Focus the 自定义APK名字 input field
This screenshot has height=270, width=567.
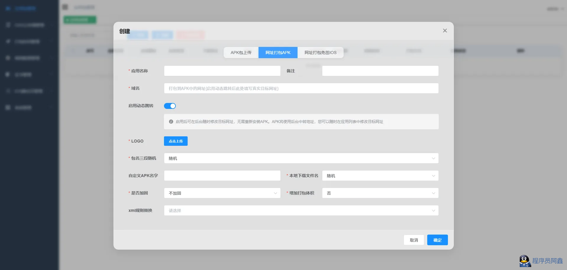[222, 176]
